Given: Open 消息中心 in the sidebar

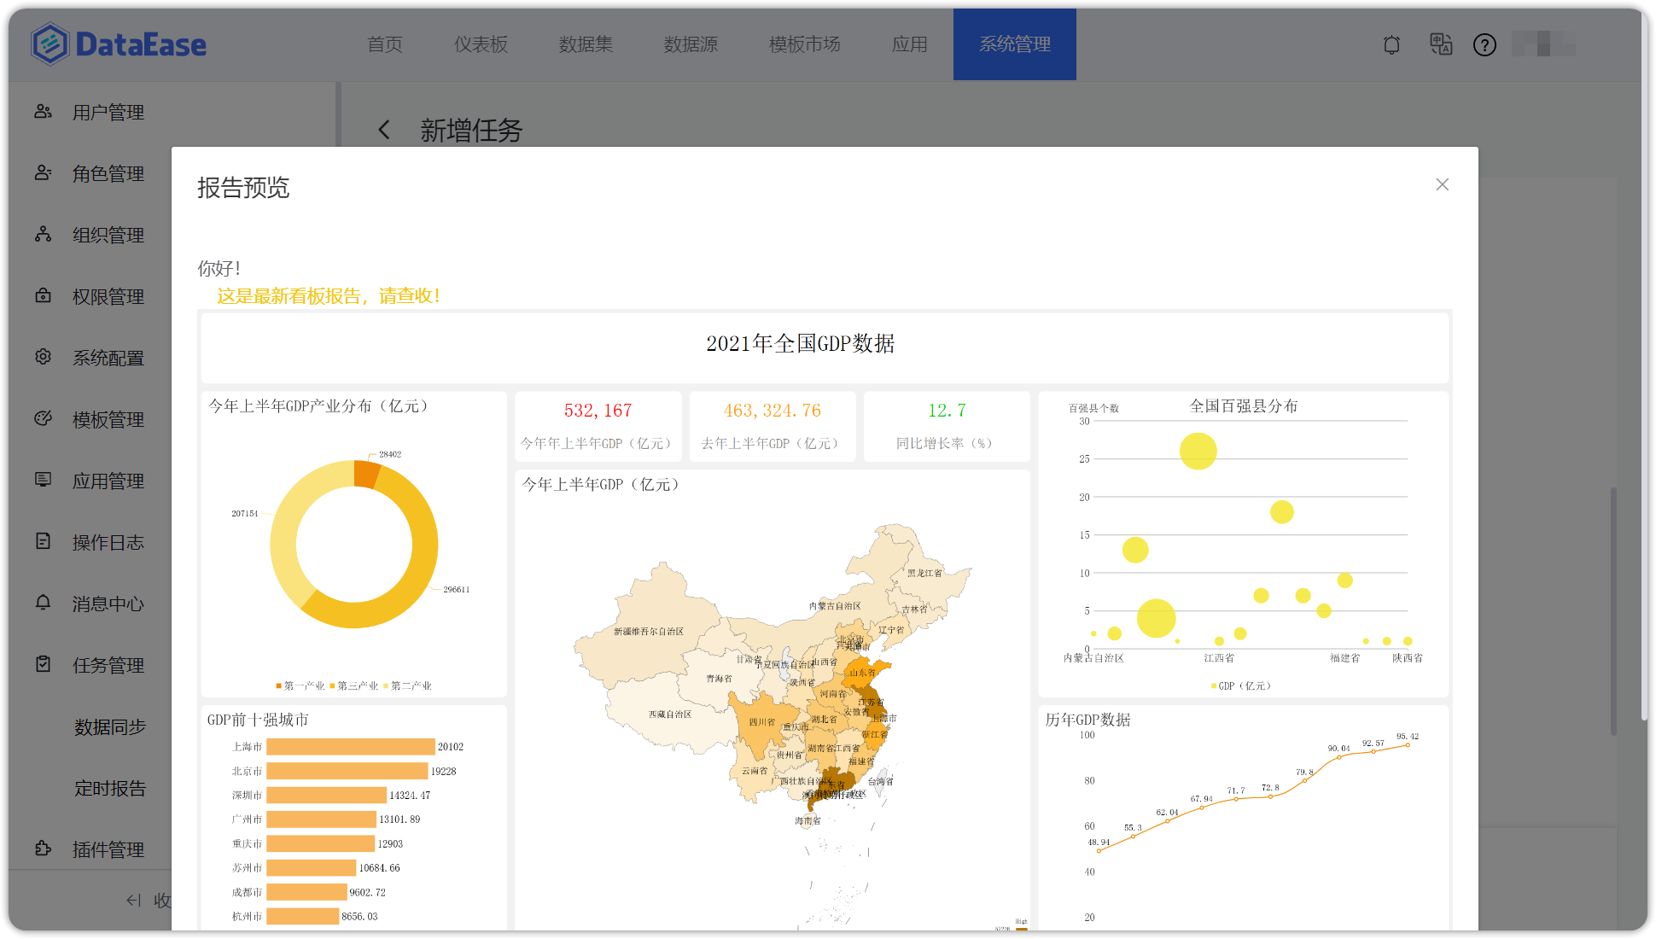Looking at the screenshot, I should pyautogui.click(x=108, y=604).
